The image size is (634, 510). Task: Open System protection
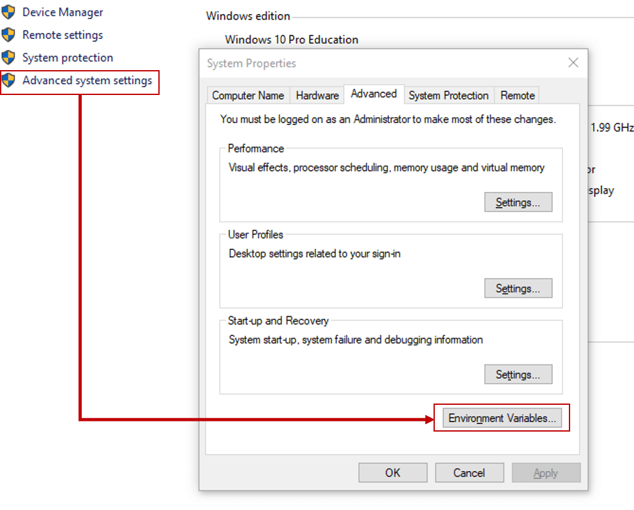point(67,57)
